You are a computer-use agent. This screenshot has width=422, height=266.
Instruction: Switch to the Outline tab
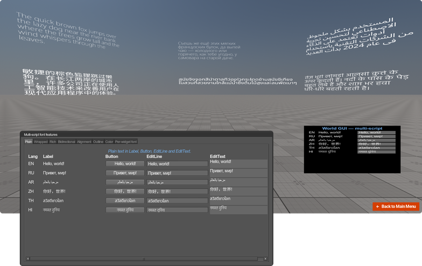pyautogui.click(x=98, y=142)
